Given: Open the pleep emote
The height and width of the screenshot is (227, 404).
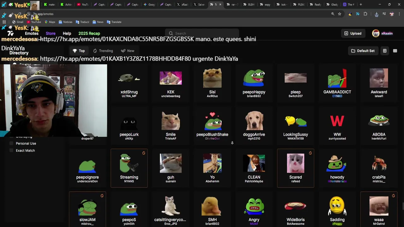Looking at the screenshot, I should pos(295,83).
